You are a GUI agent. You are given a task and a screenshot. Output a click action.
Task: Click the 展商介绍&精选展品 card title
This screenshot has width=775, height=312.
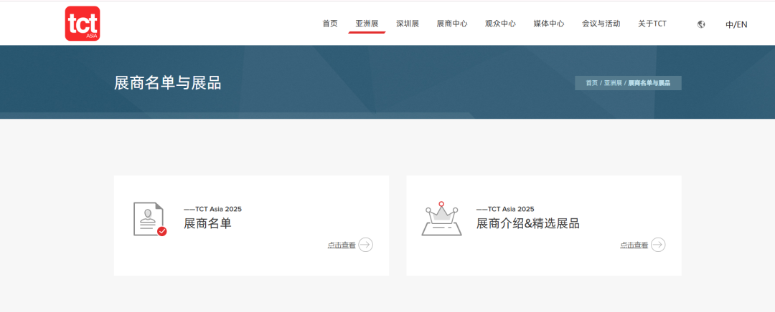coord(528,224)
